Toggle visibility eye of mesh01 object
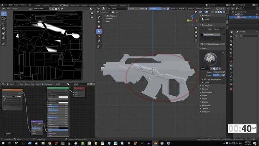Viewport: 259px width, 146px height. tap(257, 17)
